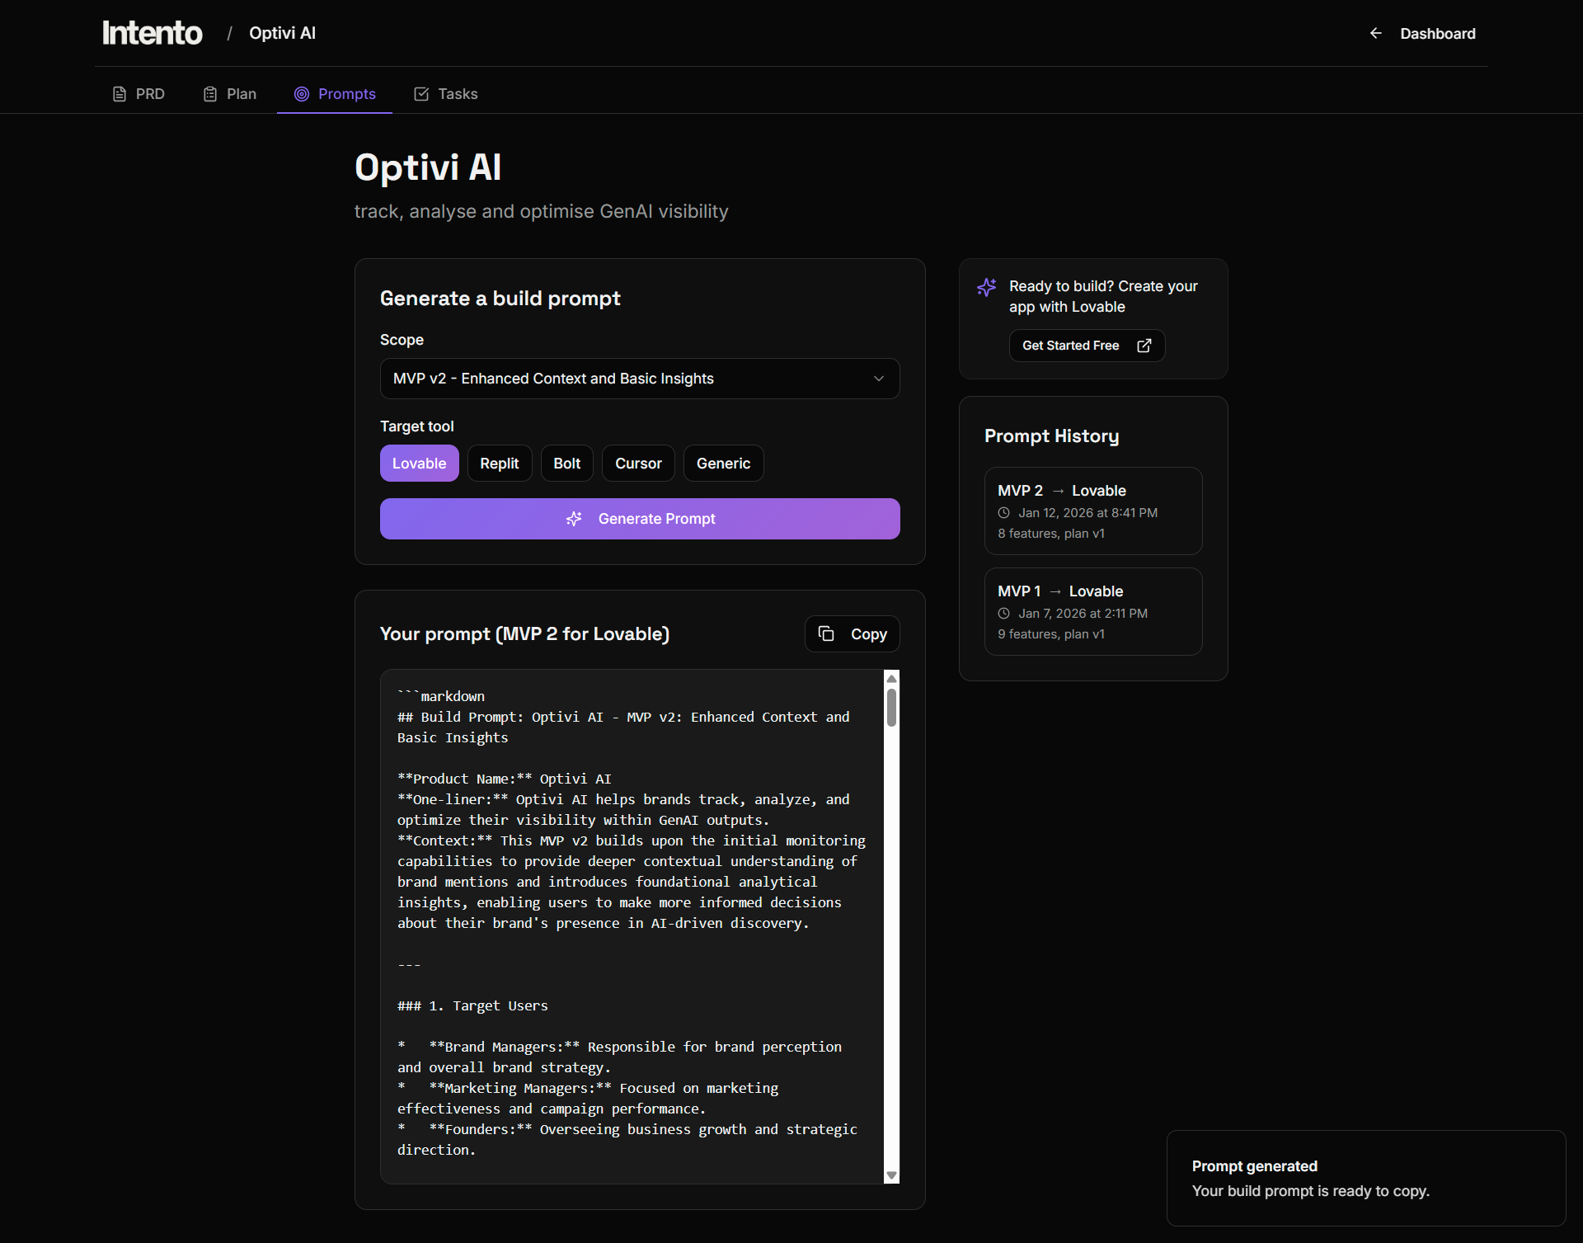The image size is (1583, 1243).
Task: Select Replit as the target tool
Action: [x=499, y=464]
